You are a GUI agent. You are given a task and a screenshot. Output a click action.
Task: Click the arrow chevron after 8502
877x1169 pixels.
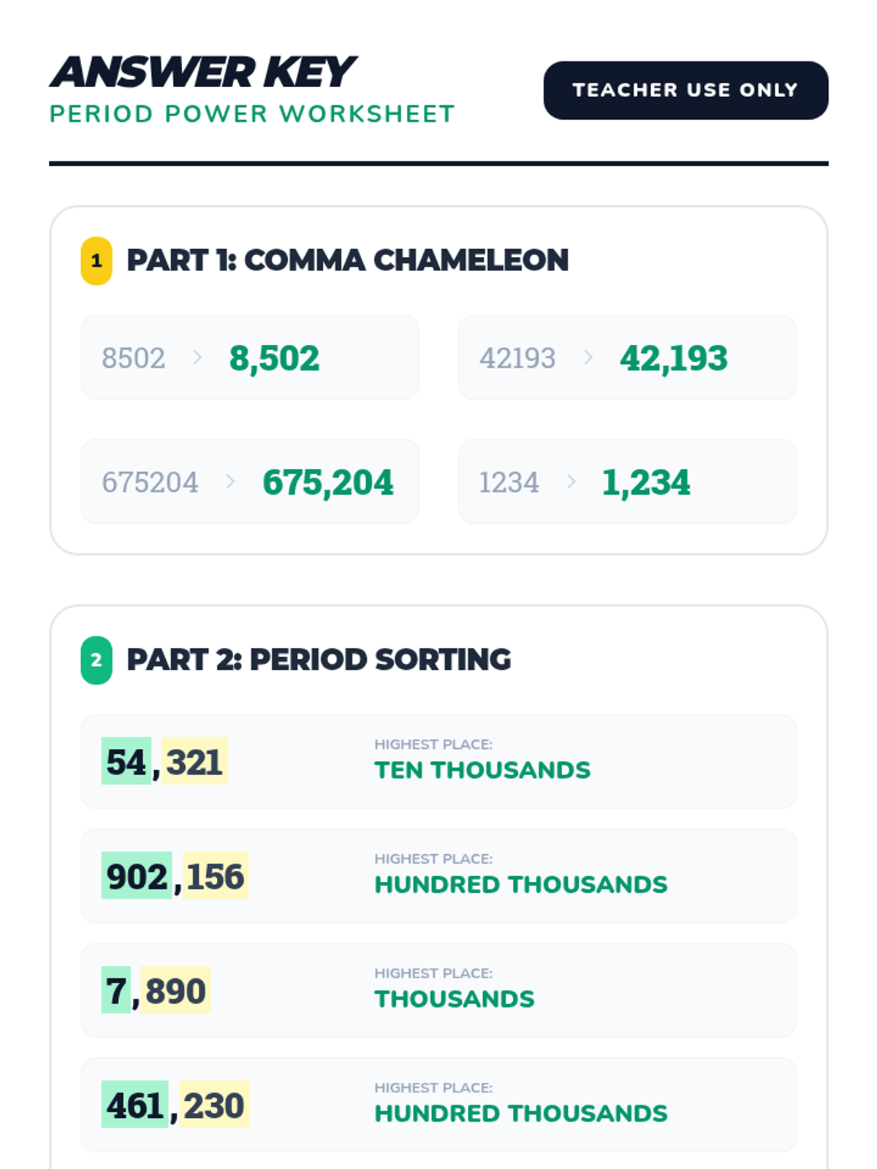[x=197, y=357]
